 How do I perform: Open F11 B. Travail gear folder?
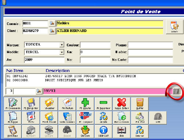point(49,118)
